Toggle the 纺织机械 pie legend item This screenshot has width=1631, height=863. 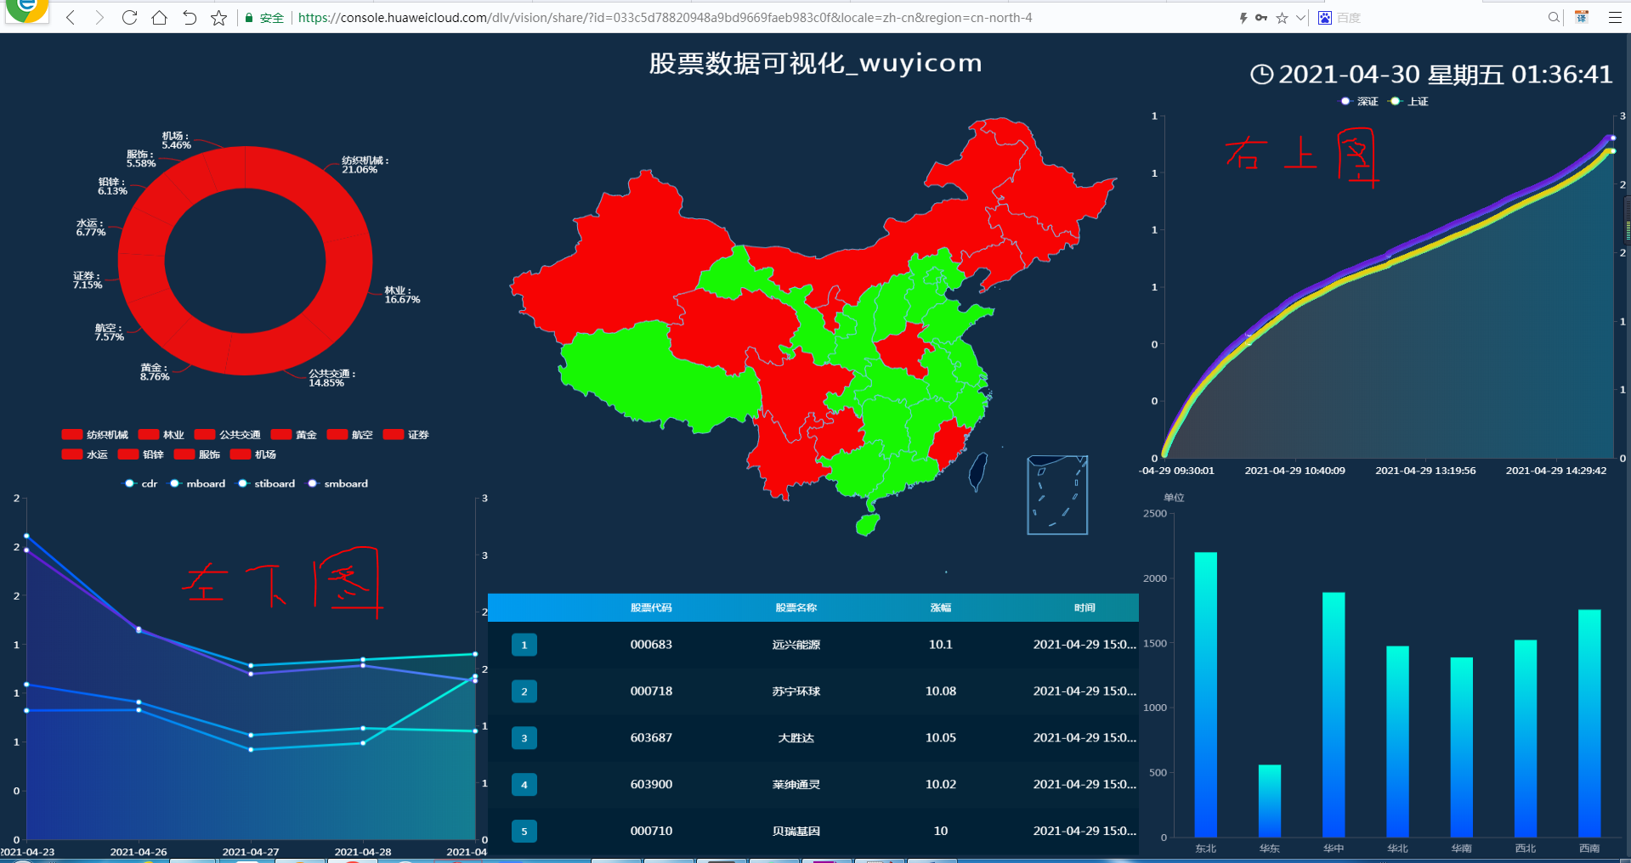(x=95, y=435)
